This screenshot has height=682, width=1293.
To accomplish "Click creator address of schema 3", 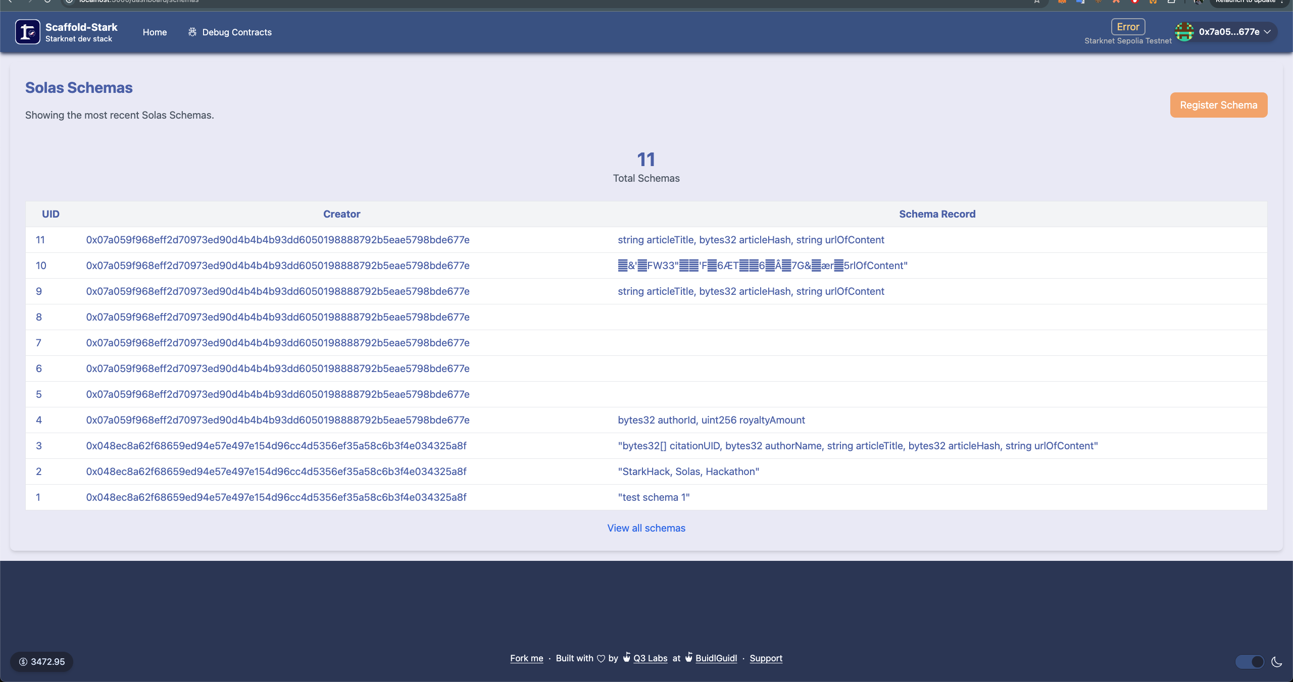I will point(276,446).
